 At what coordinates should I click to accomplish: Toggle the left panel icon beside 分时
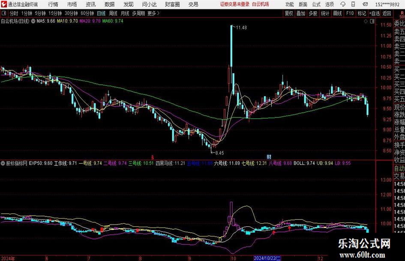[4, 13]
